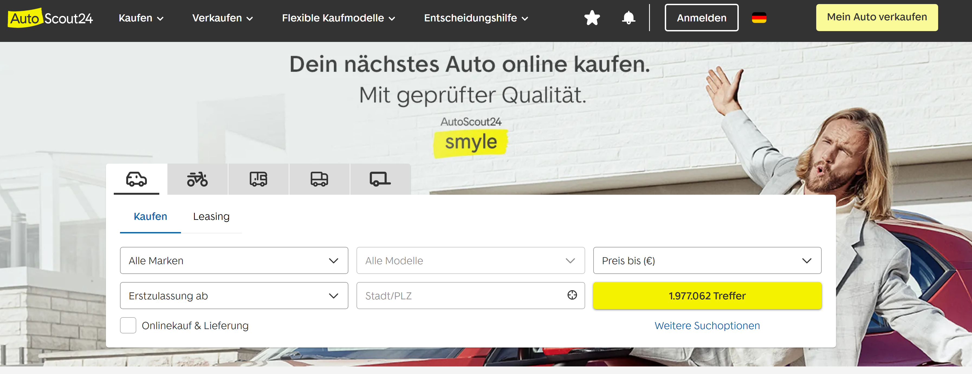Open the Alle Modelle dropdown

pyautogui.click(x=471, y=261)
